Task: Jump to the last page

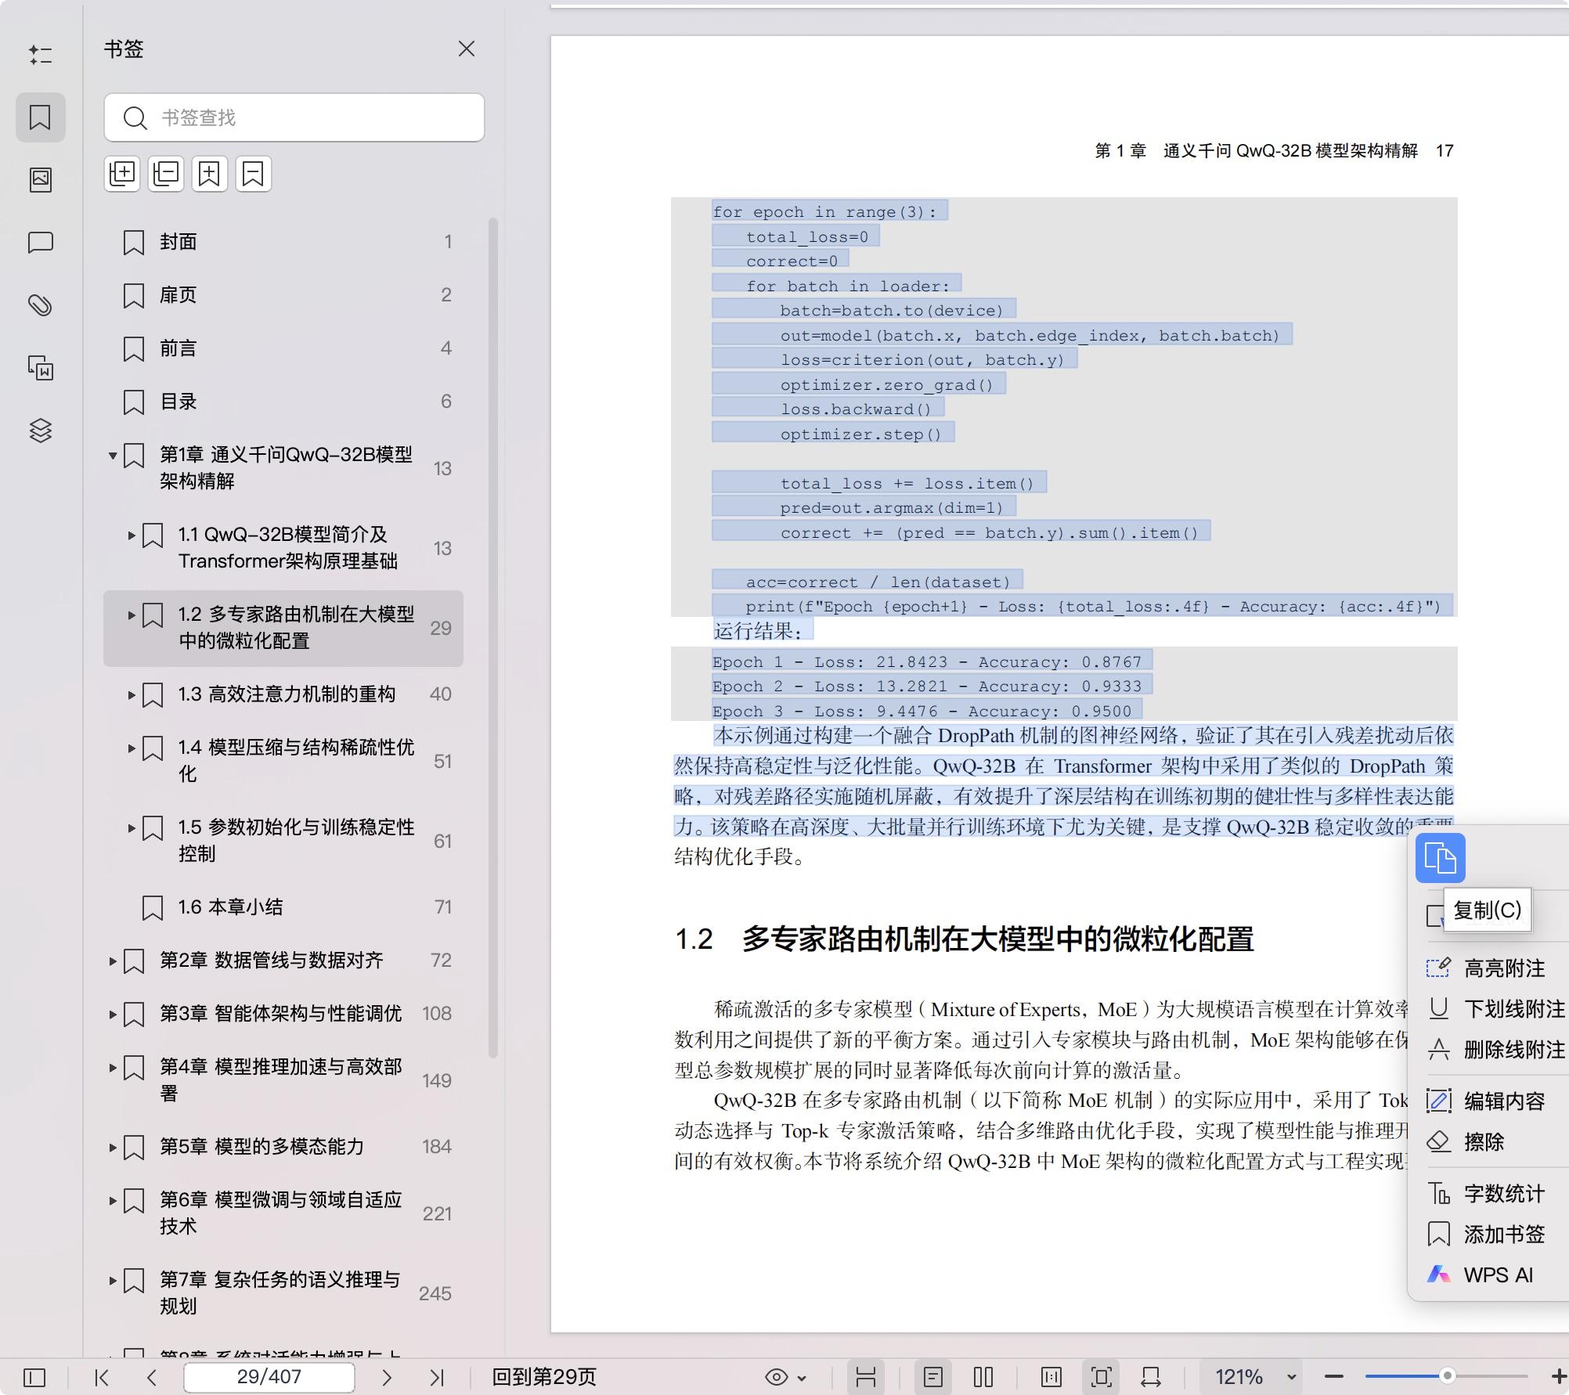Action: (437, 1377)
